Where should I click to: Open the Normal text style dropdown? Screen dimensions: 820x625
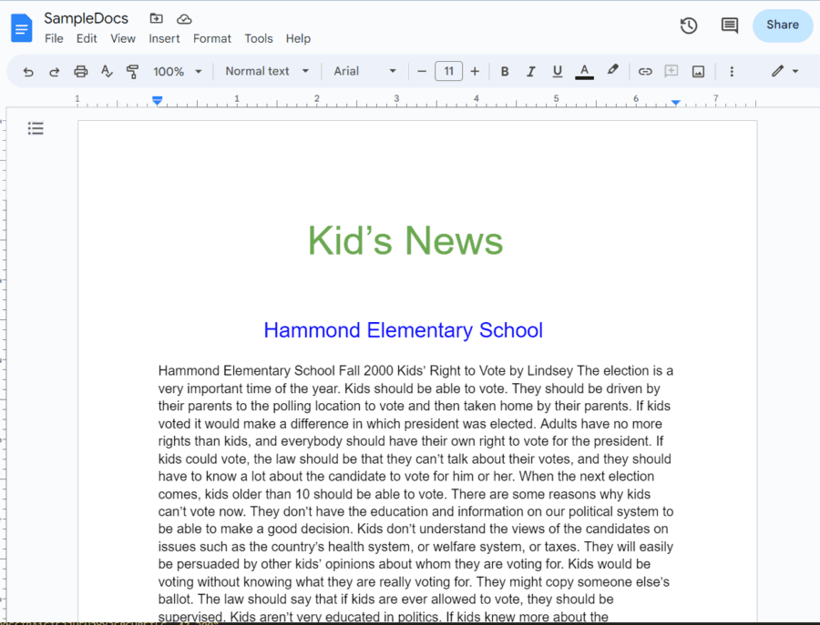coord(266,71)
